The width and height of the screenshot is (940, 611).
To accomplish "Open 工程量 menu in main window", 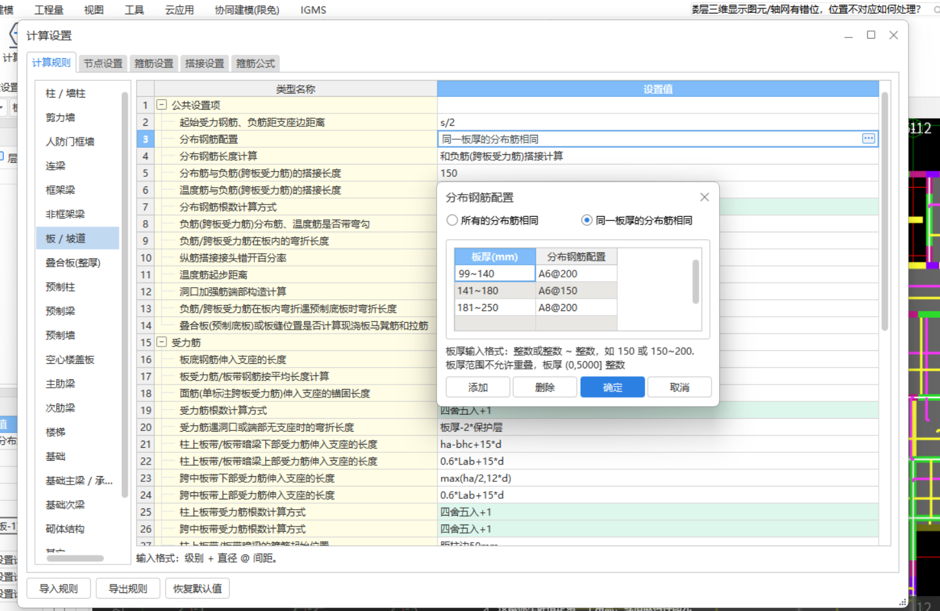I will coord(49,10).
